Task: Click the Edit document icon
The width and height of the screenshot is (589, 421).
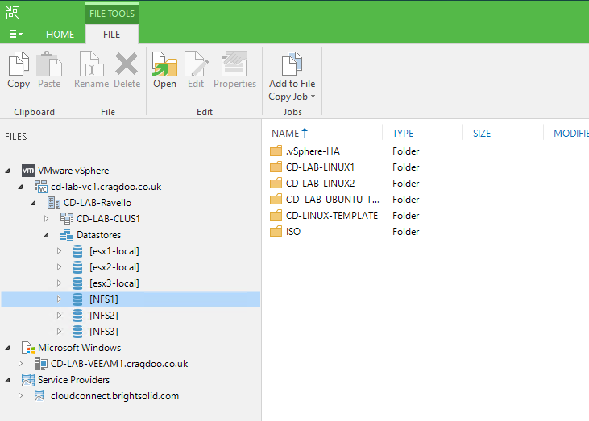Action: click(196, 64)
